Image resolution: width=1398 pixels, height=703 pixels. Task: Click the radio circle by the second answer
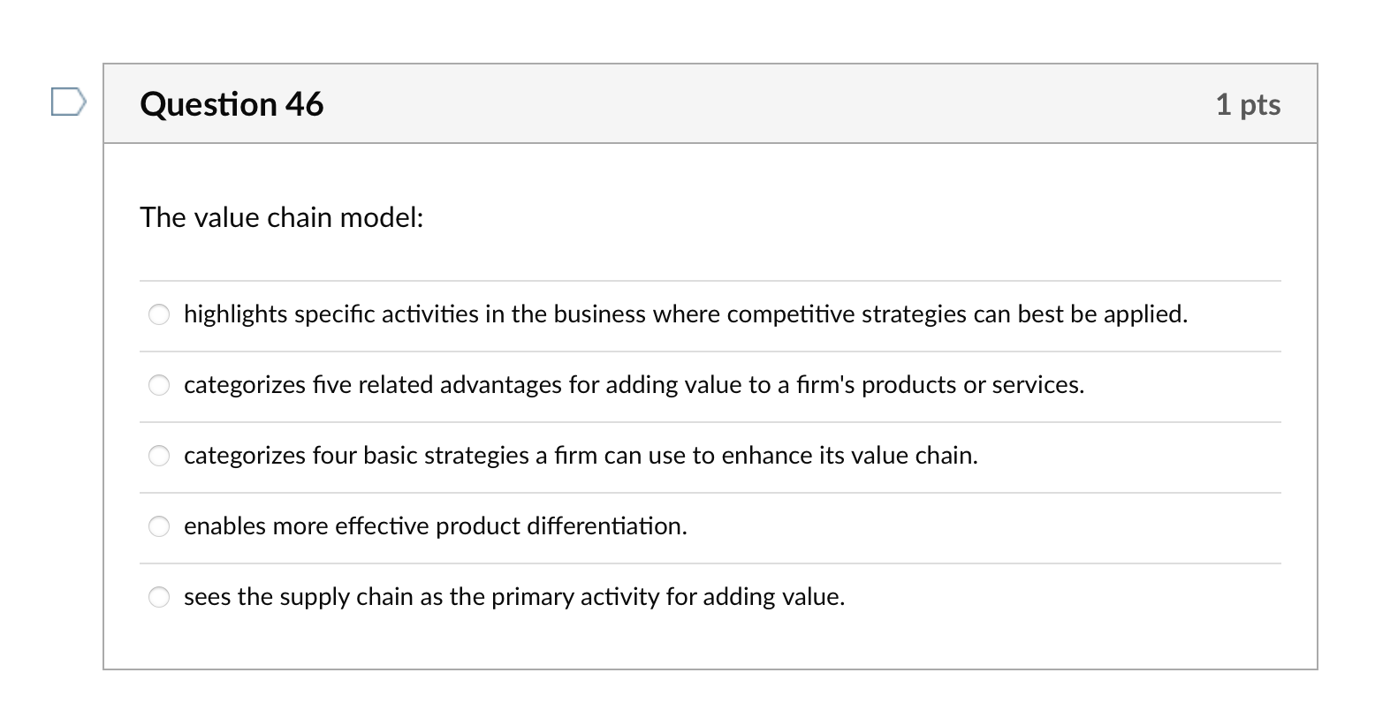(x=159, y=385)
